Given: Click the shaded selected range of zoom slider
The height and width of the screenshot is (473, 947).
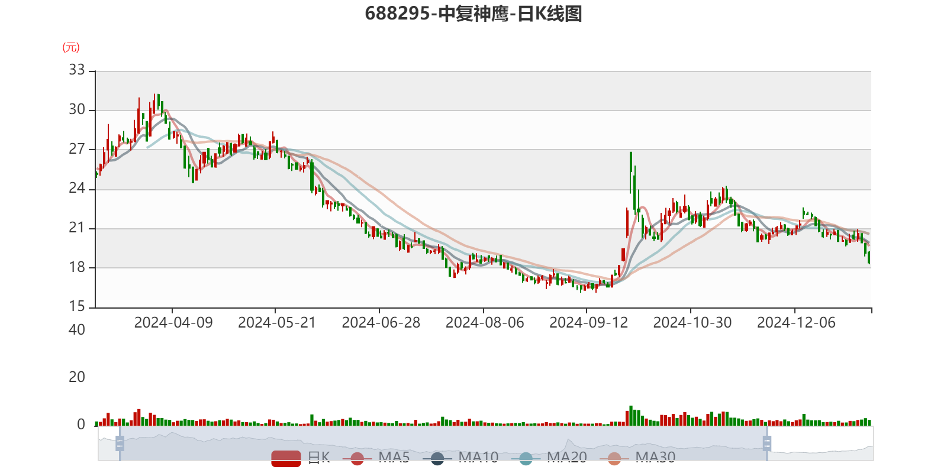Looking at the screenshot, I should coord(443,443).
